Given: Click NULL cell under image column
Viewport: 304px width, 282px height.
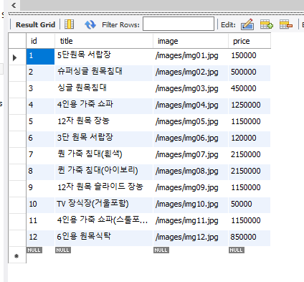Looking at the screenshot, I should click(161, 250).
